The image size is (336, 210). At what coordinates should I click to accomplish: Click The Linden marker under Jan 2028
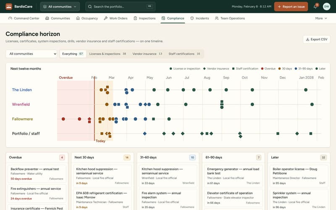pyautogui.click(x=306, y=90)
